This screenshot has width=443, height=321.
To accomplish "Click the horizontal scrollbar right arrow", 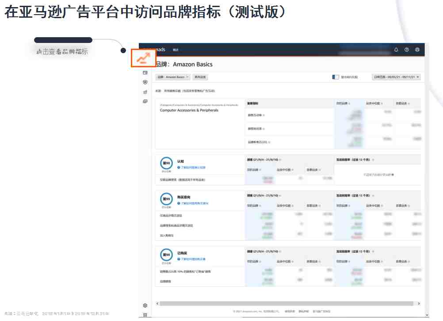I will click(419, 303).
